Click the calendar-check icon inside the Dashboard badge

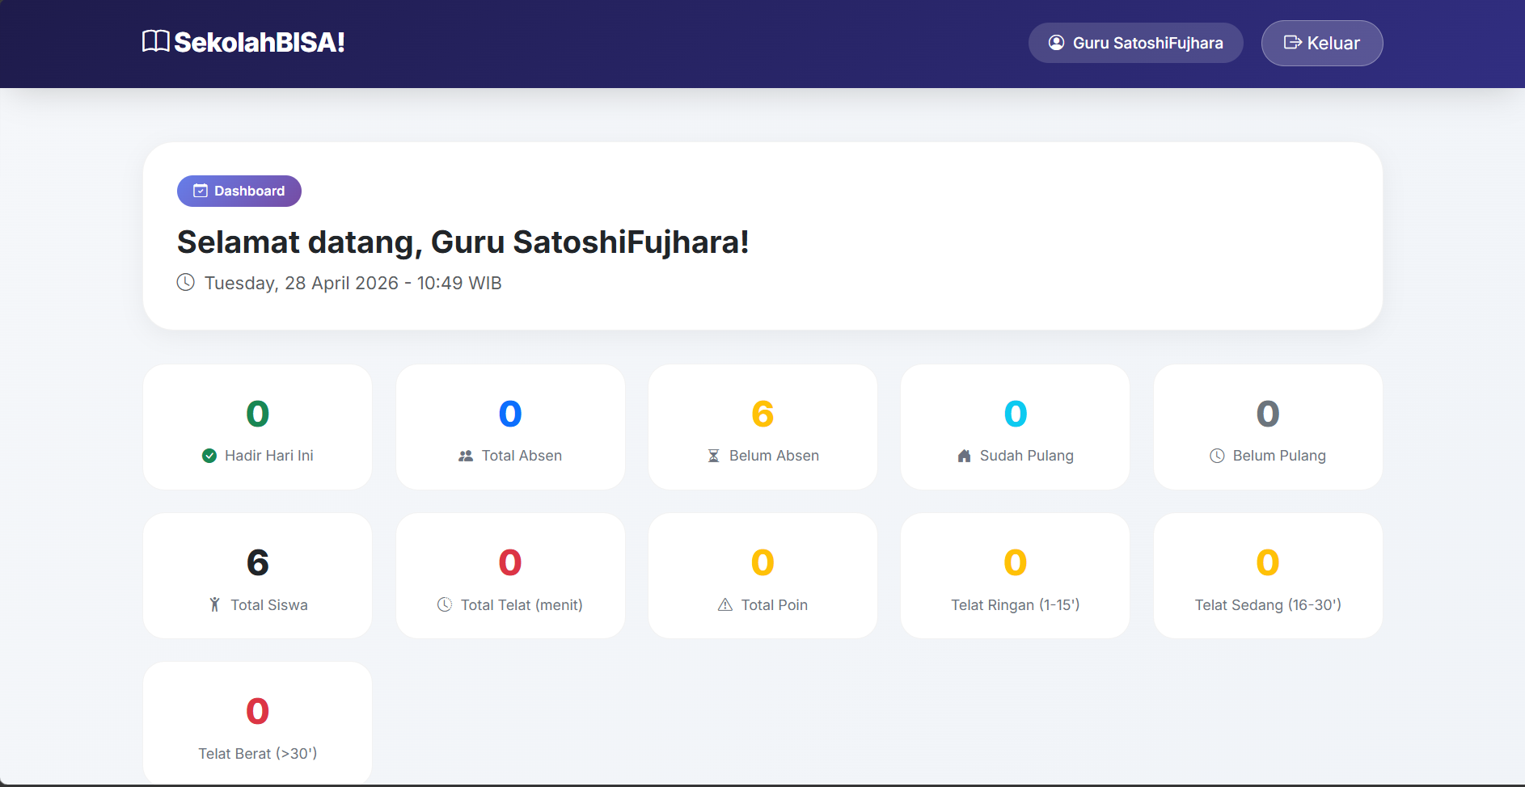(x=201, y=191)
